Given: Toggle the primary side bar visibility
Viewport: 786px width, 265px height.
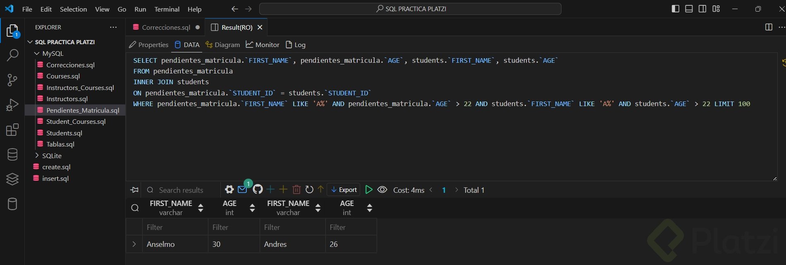Looking at the screenshot, I should click(x=676, y=9).
